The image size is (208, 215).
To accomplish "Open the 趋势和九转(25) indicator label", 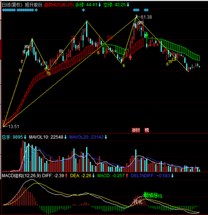I will click(x=58, y=5).
